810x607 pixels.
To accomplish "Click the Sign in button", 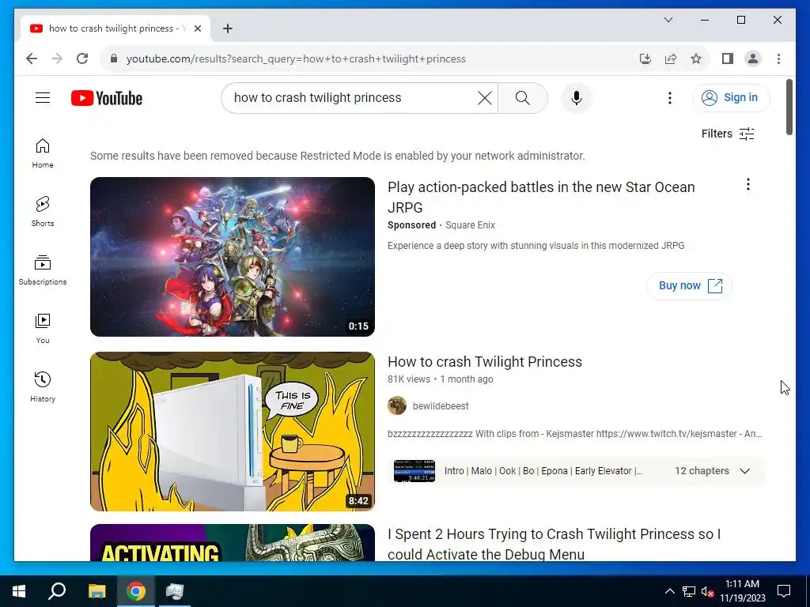I will point(731,97).
